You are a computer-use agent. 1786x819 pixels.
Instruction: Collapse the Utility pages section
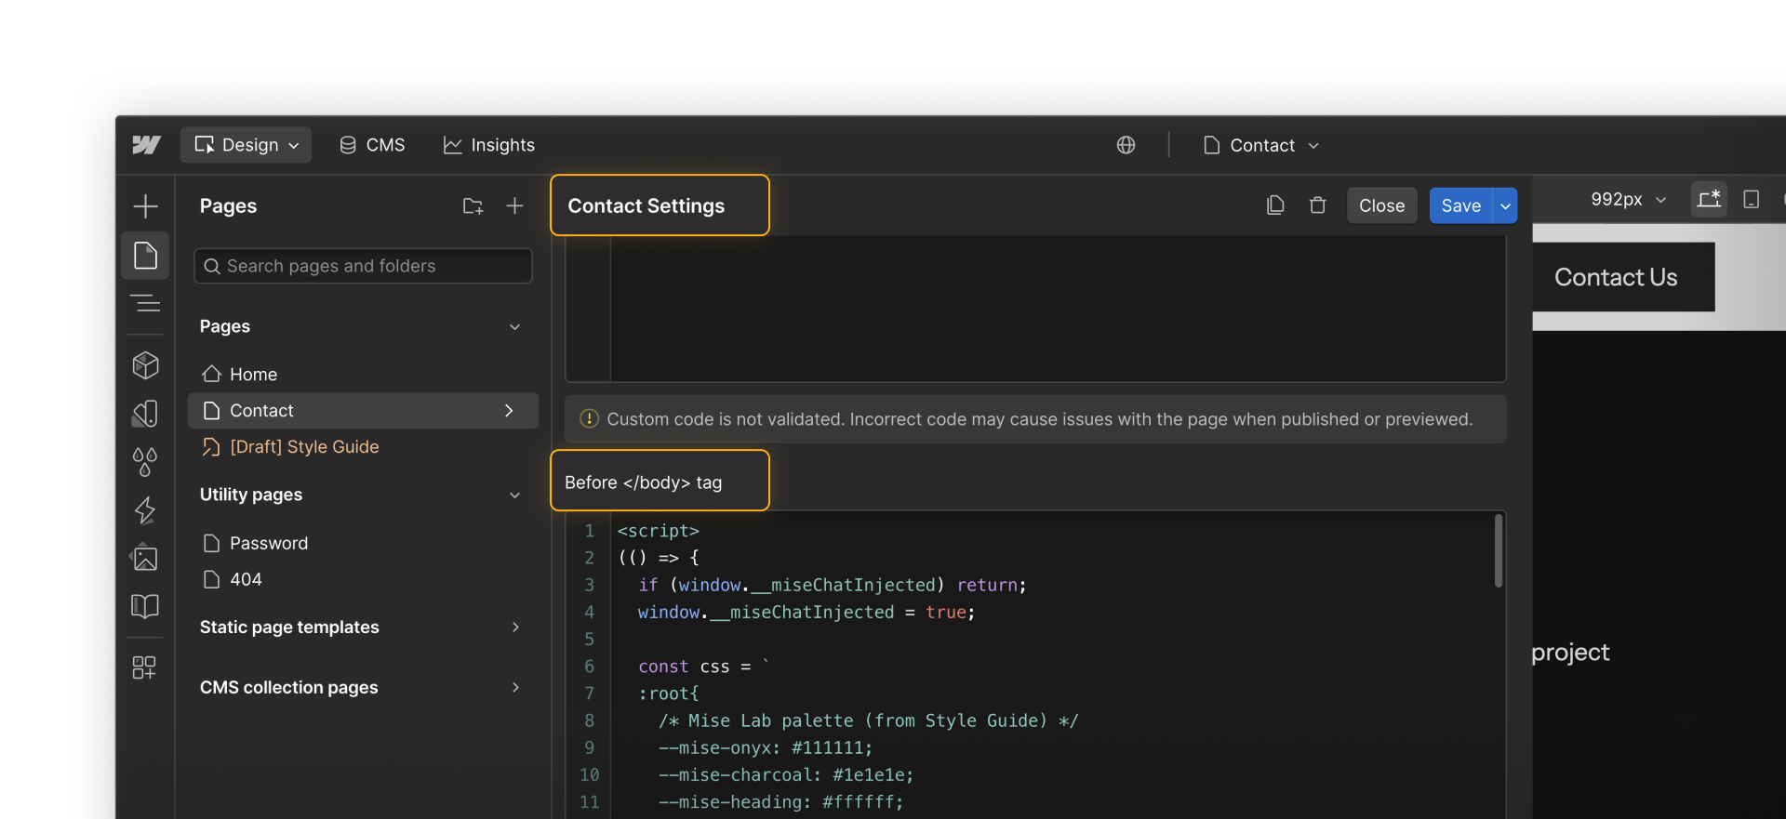click(514, 495)
